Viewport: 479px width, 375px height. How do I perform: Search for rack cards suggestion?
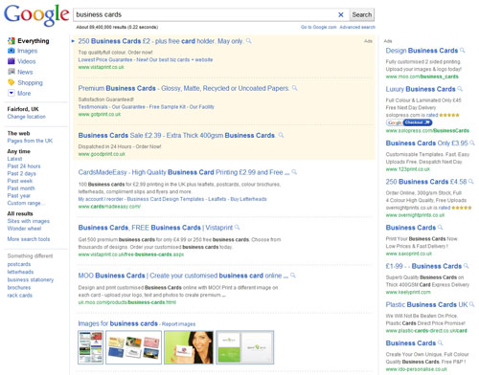(x=20, y=296)
